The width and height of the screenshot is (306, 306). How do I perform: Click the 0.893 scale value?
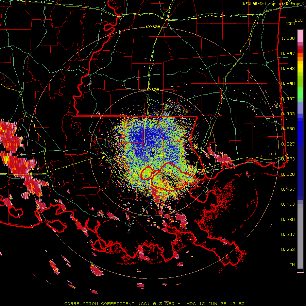coord(288,68)
